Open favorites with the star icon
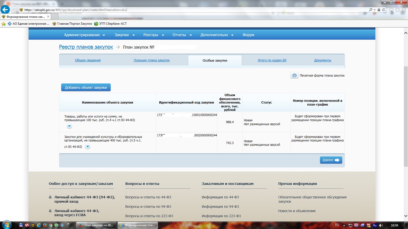Screen dimensions: 408x229 tap(398, 10)
